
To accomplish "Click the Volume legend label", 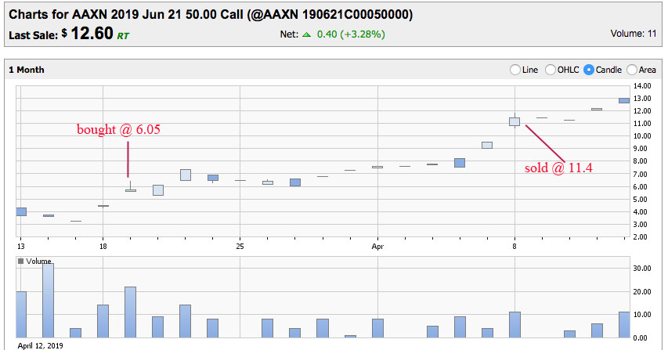I will (38, 261).
